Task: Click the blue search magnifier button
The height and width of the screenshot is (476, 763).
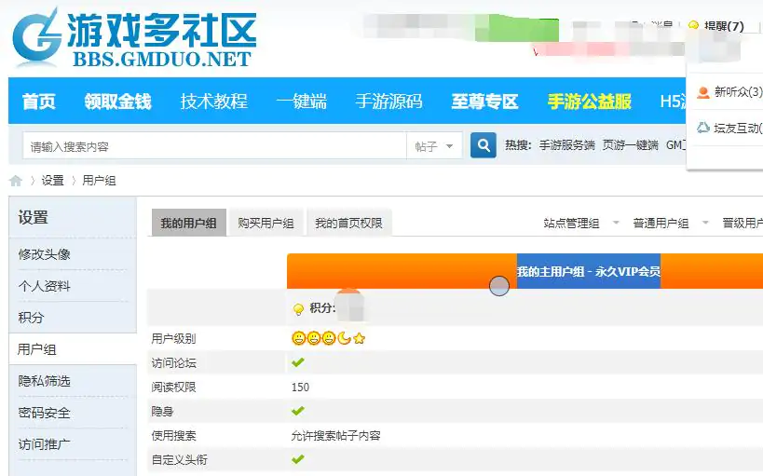Action: click(x=484, y=145)
